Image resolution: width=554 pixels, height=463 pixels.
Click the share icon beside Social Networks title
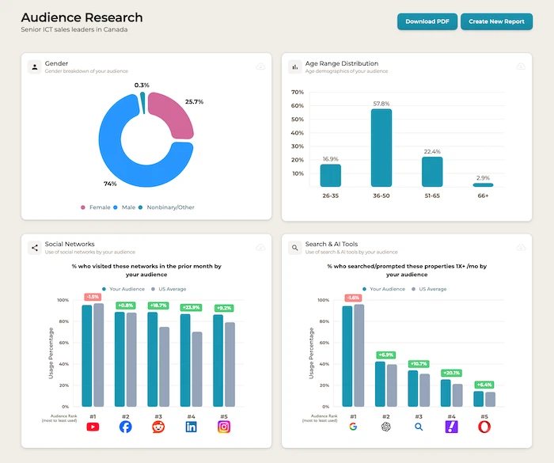(x=35, y=248)
